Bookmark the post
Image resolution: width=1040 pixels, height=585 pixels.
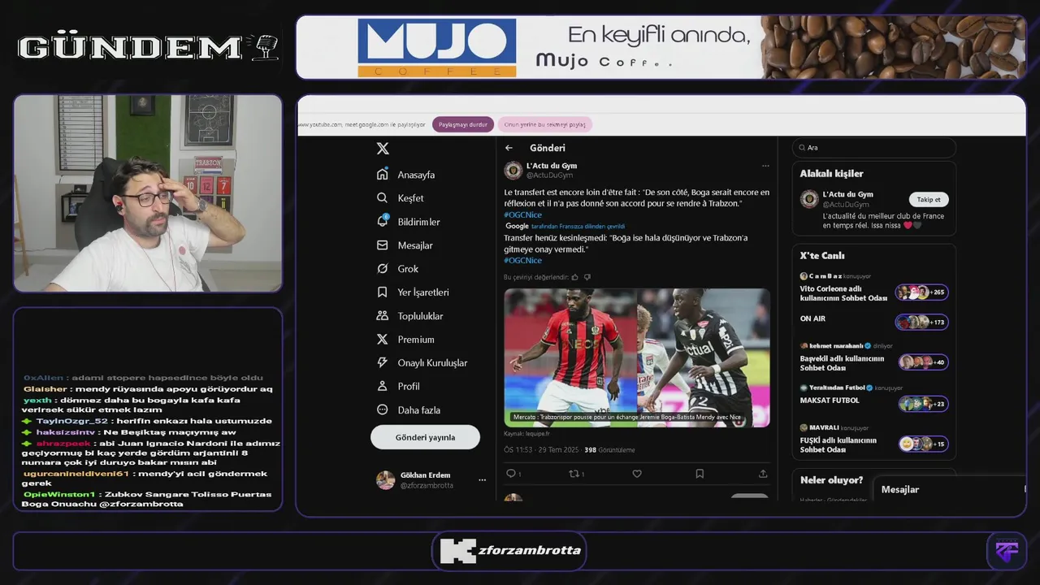click(x=700, y=474)
